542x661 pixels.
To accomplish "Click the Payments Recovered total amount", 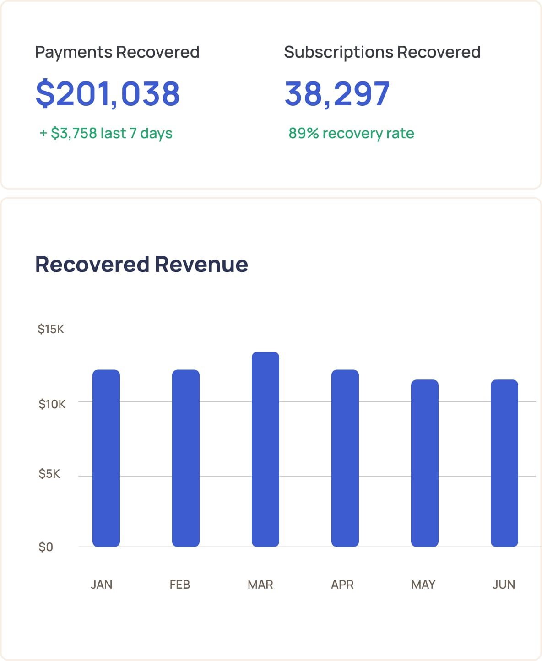I will tap(108, 94).
